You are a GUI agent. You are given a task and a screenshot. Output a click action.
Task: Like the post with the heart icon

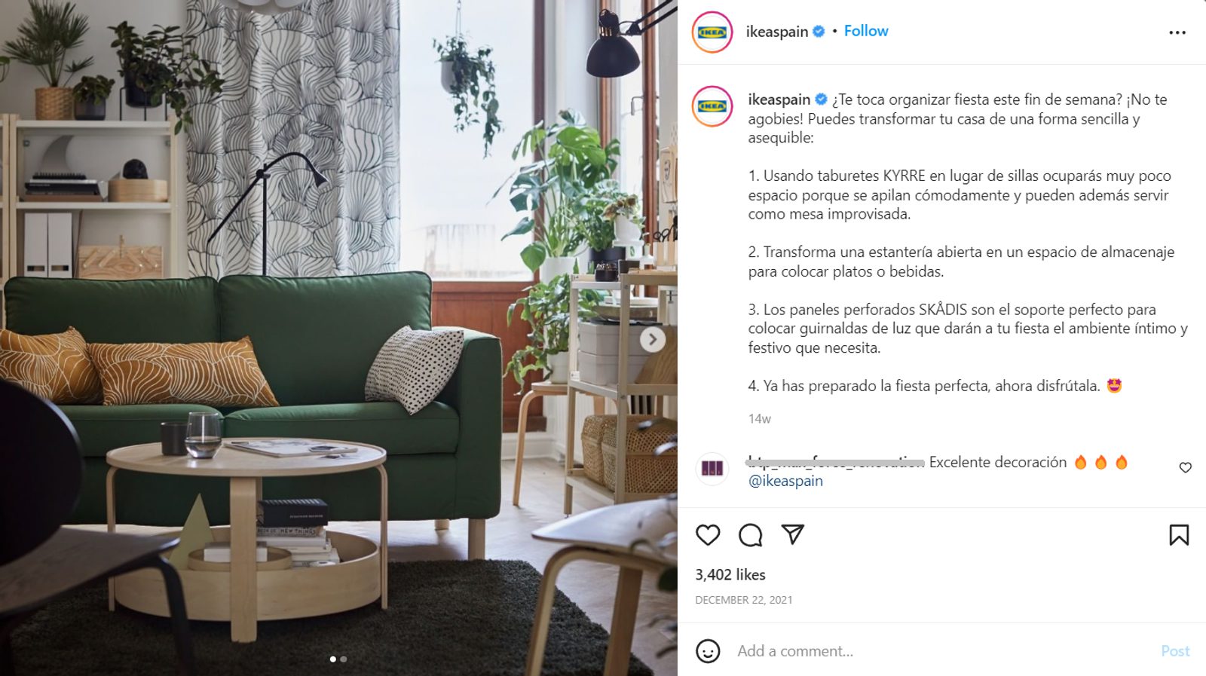[708, 535]
